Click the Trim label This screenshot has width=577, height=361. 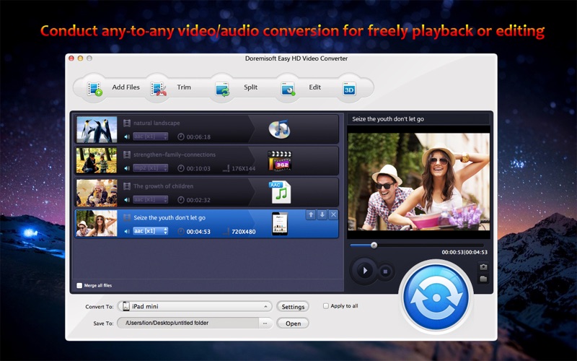click(x=184, y=87)
